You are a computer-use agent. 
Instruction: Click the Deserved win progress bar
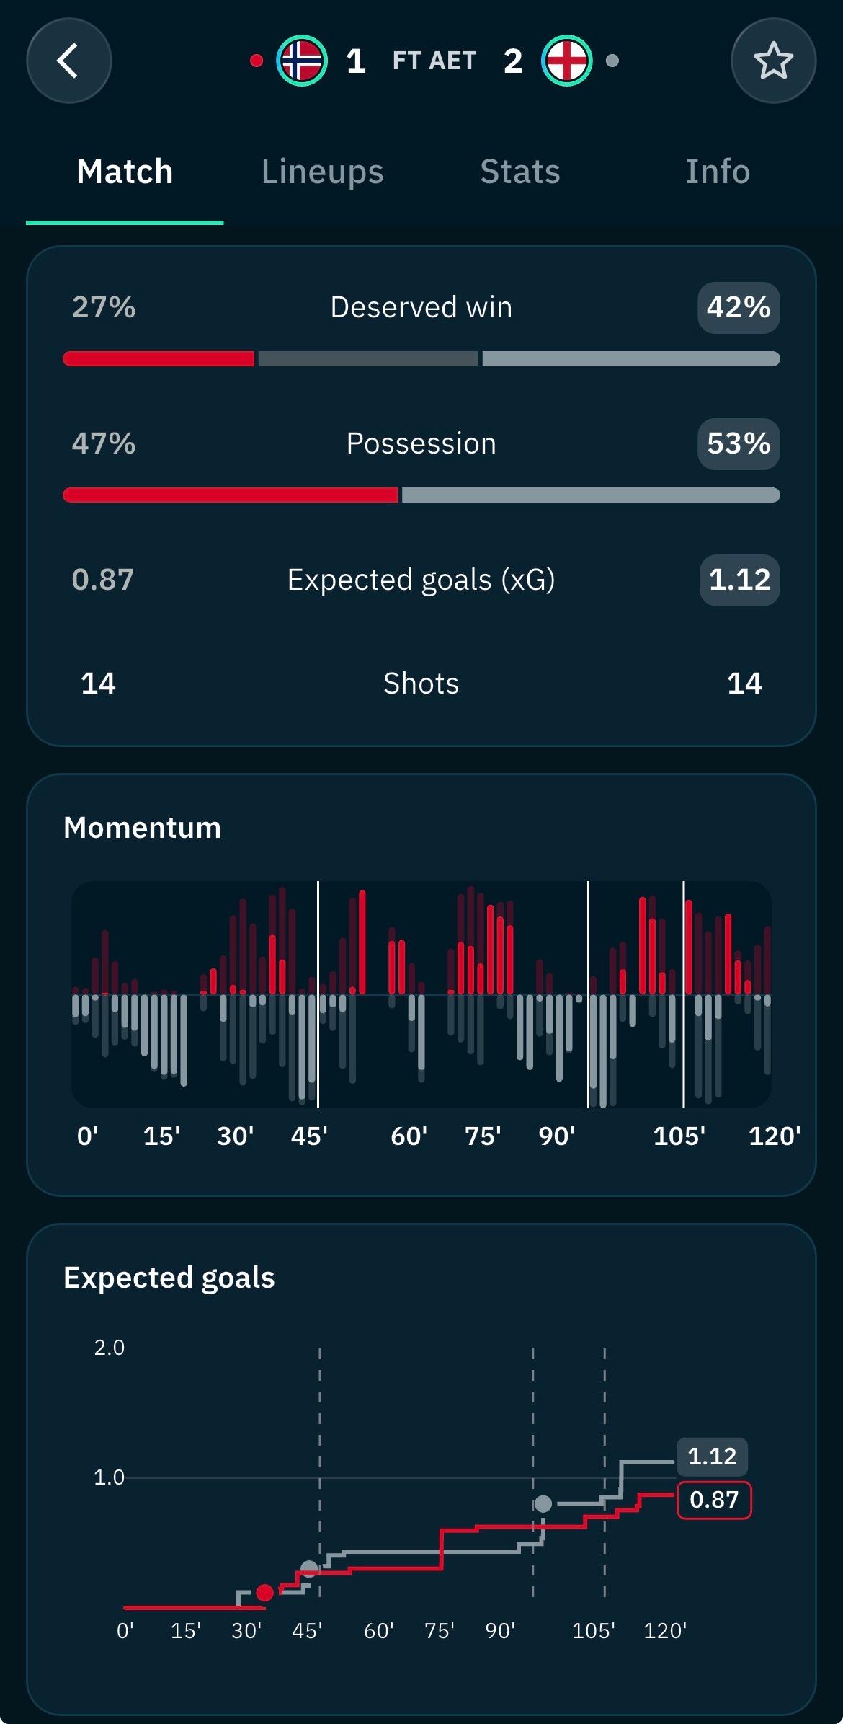tap(421, 358)
